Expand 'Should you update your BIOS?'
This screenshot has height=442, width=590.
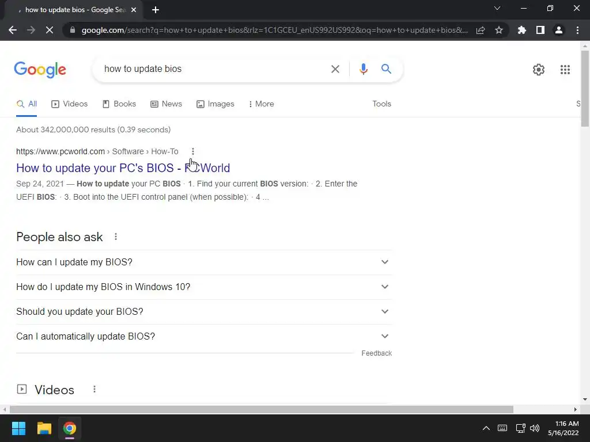click(204, 312)
